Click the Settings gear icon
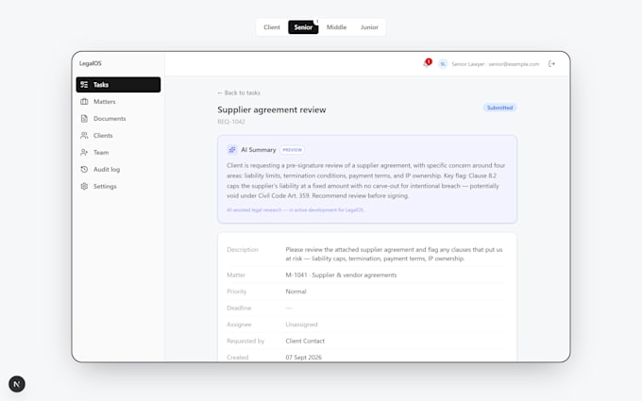Viewport: 642px width, 401px height. (x=84, y=186)
